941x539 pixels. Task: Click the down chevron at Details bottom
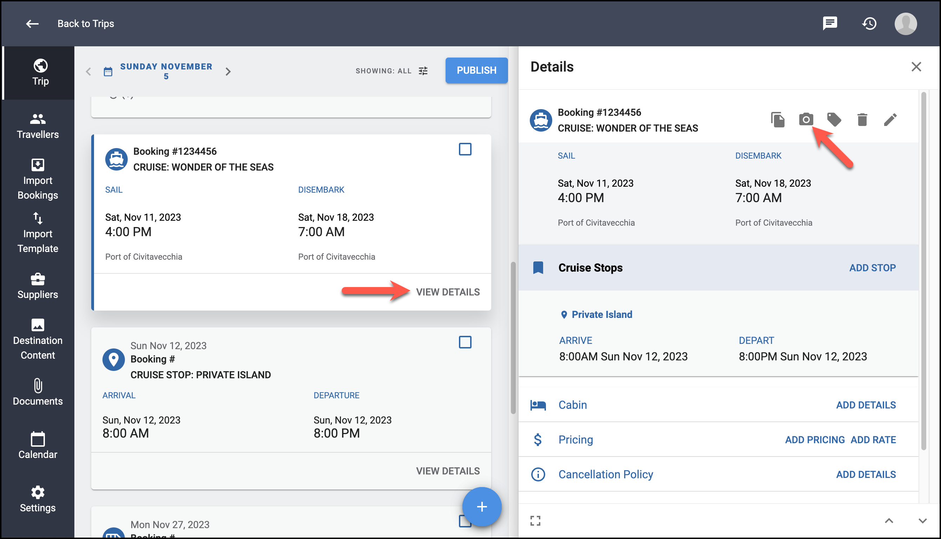[922, 521]
